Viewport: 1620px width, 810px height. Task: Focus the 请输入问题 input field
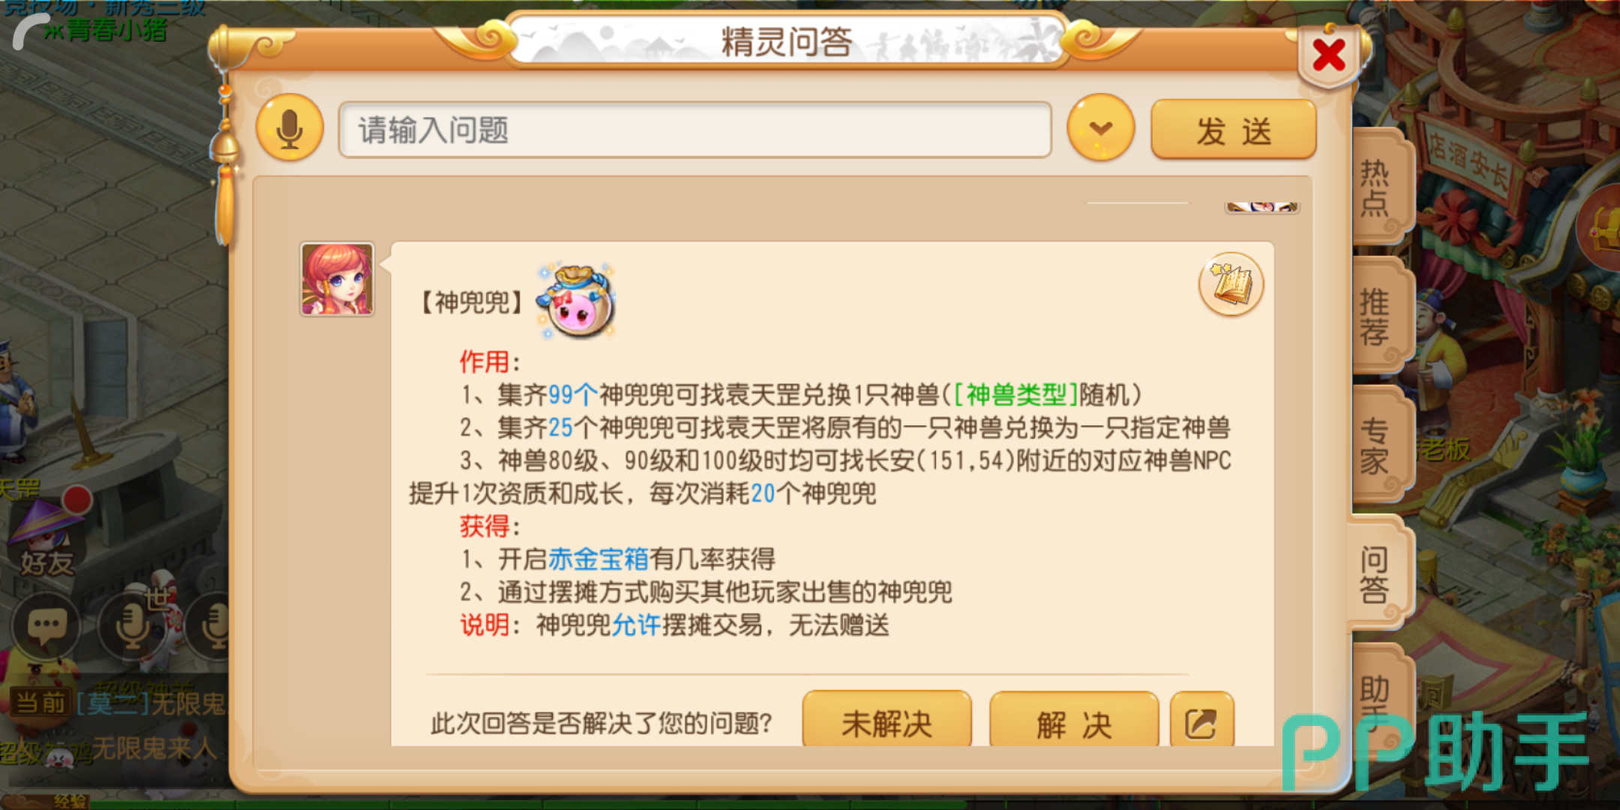(694, 129)
